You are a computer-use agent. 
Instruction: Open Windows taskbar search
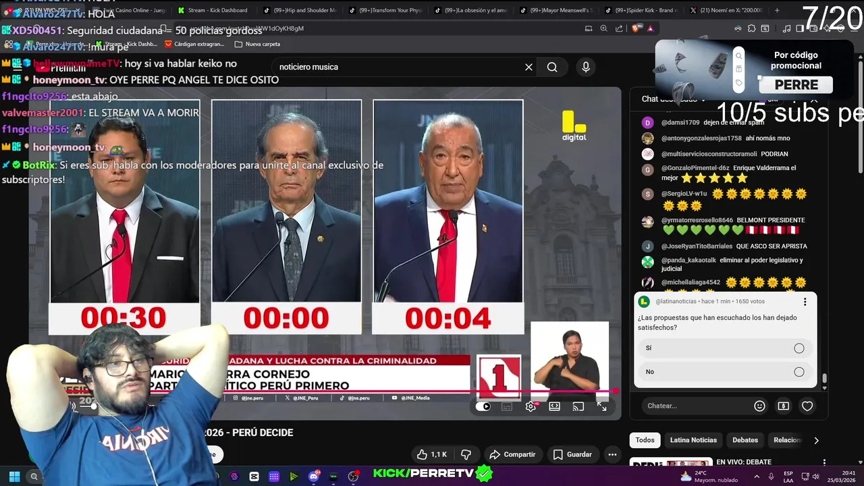(34, 476)
